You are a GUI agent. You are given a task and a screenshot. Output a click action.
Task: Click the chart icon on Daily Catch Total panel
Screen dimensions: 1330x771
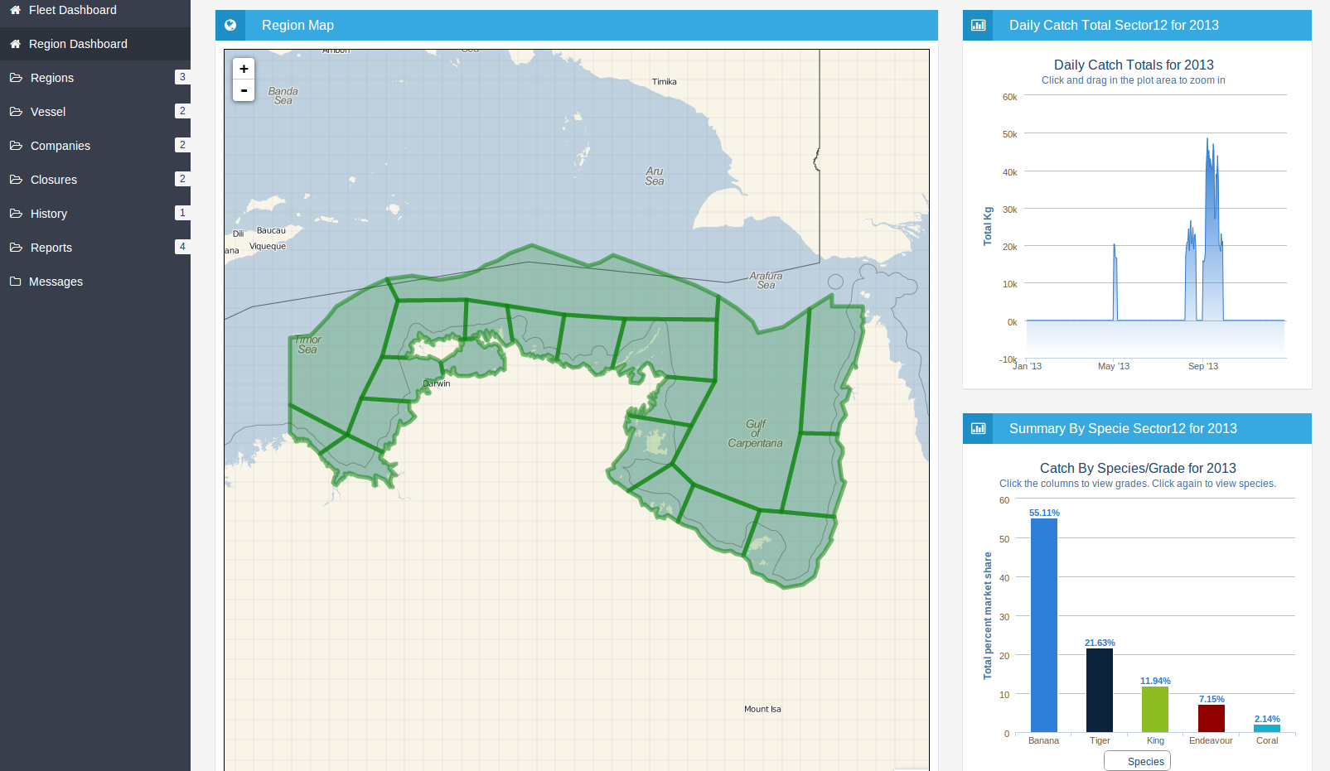pos(978,25)
